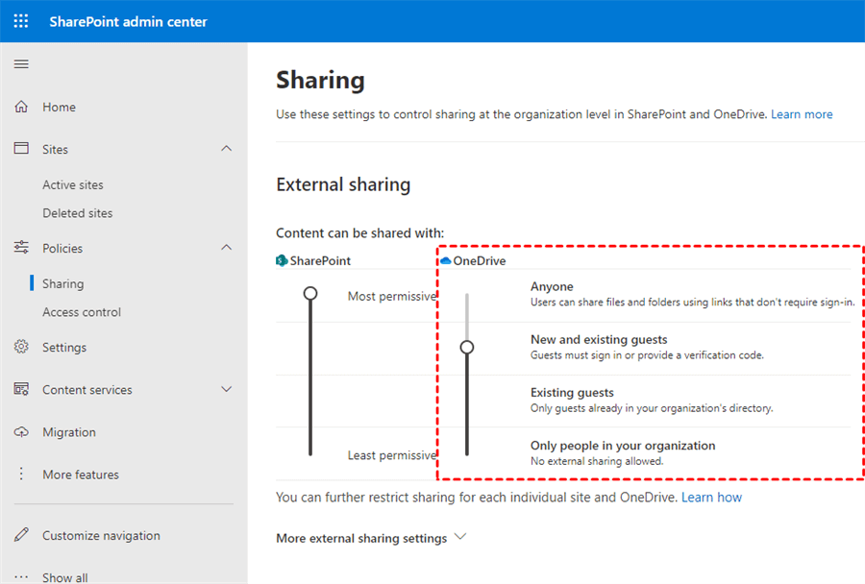The height and width of the screenshot is (584, 865).
Task: Collapse the navigation hamburger menu
Action: coord(21,64)
